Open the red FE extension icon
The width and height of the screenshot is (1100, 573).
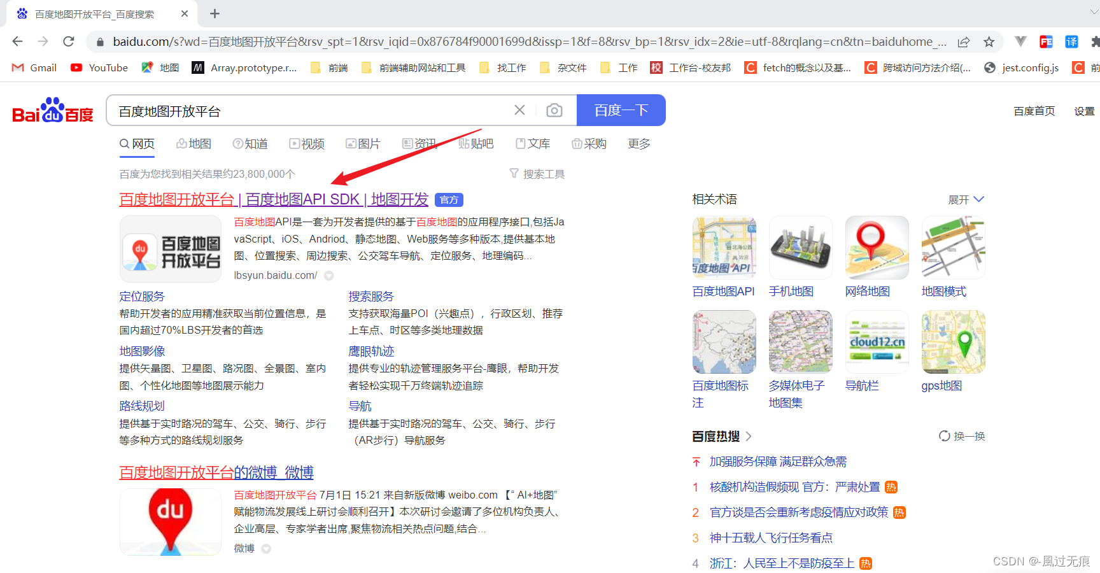click(x=1046, y=42)
